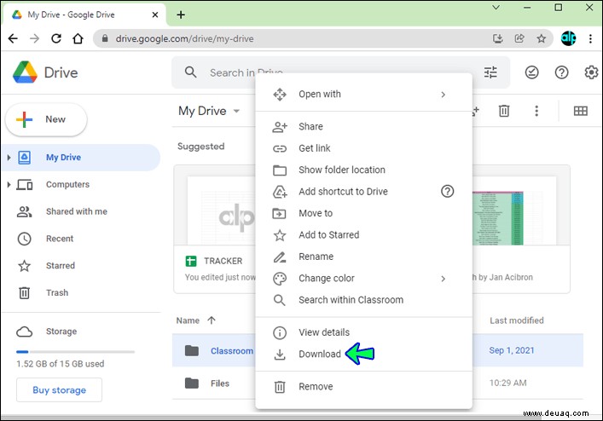Open a new browser tab with plus
603x421 pixels.
tap(181, 14)
